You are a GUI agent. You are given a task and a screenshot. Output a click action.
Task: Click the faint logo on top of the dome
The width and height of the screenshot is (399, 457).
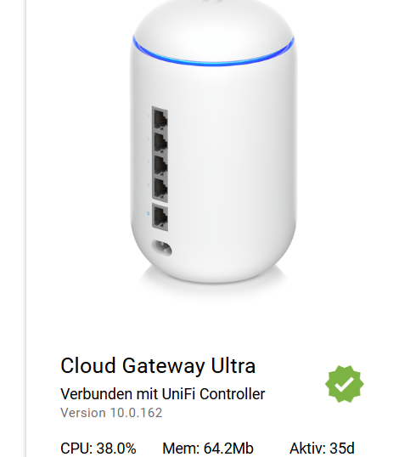pos(212,2)
